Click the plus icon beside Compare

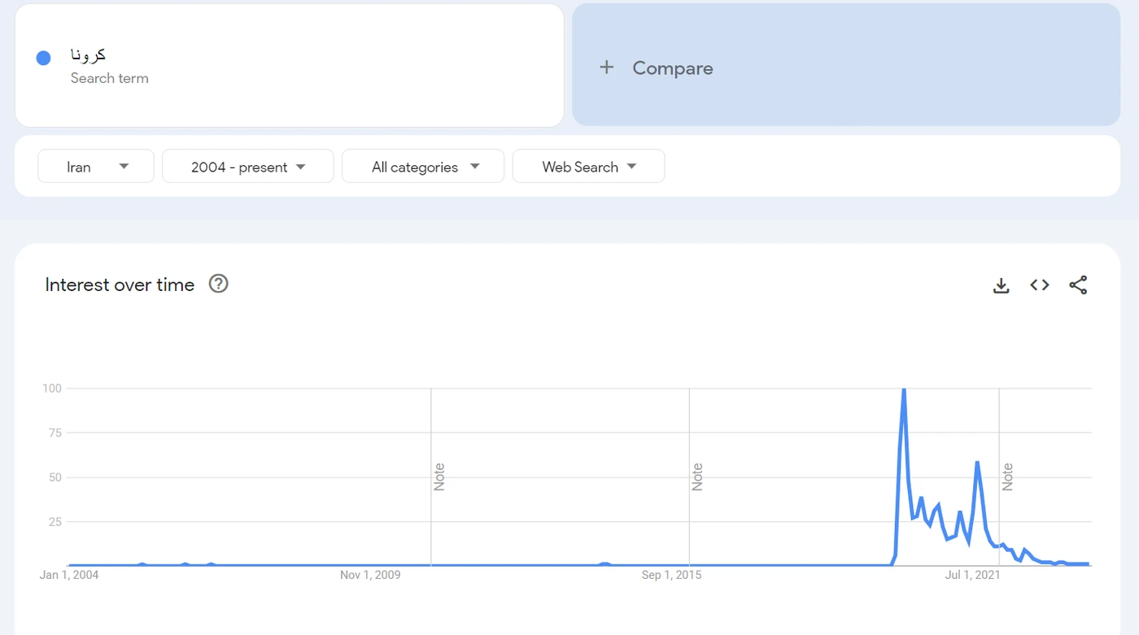[606, 67]
